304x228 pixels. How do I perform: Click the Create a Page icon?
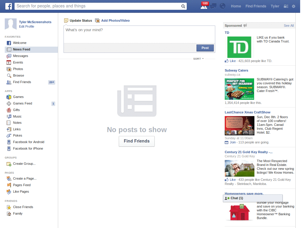pyautogui.click(x=9, y=178)
